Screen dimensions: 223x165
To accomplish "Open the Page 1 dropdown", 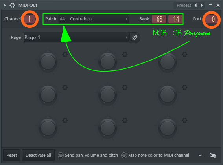I will [76, 38].
